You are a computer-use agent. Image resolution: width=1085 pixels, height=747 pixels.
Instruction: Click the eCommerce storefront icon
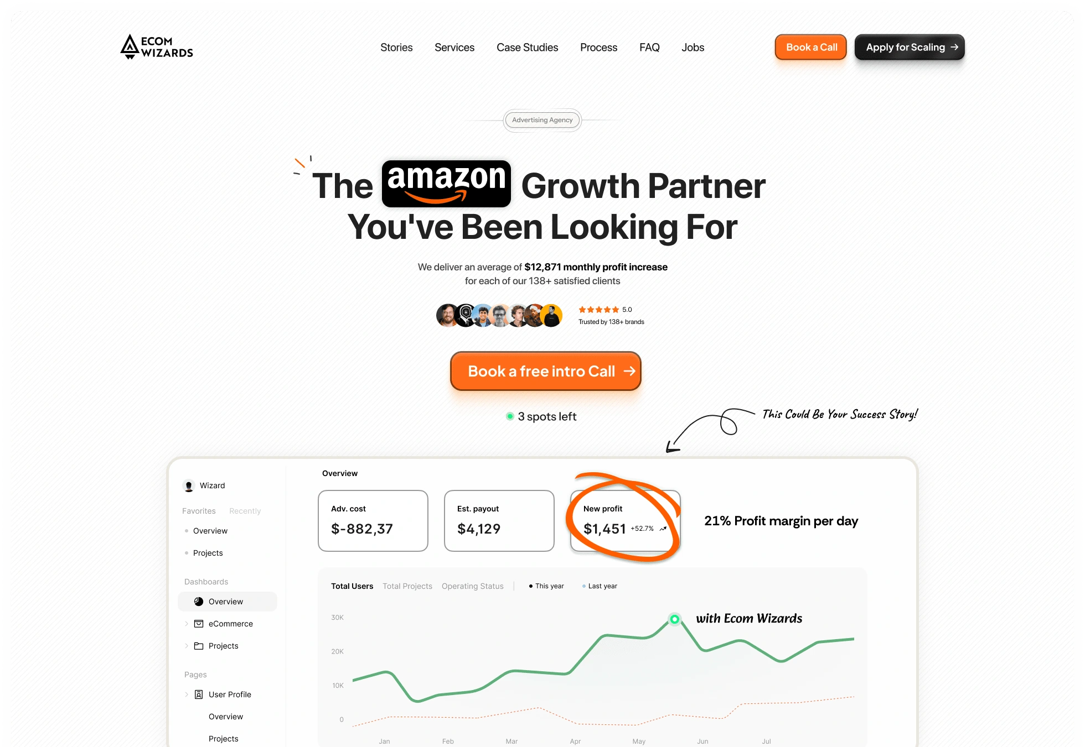199,624
